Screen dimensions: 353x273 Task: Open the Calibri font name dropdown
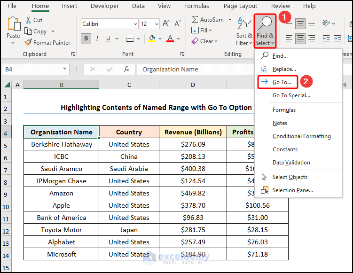[x=135, y=24]
